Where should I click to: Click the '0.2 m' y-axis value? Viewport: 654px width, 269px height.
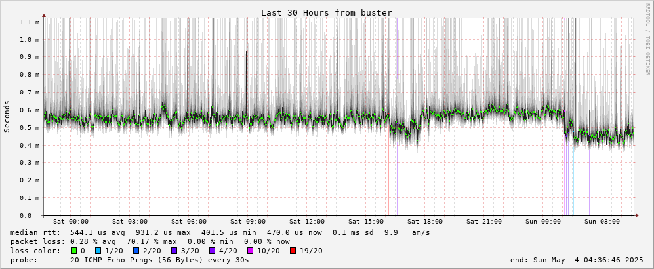[x=30, y=180]
